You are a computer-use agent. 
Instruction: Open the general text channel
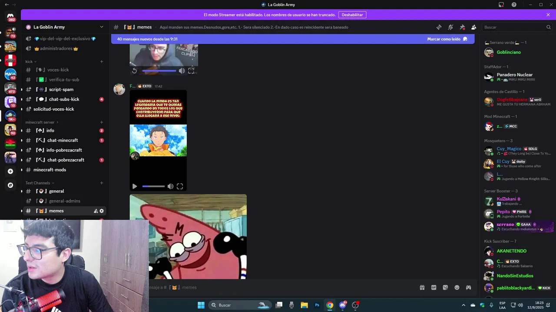65,191
